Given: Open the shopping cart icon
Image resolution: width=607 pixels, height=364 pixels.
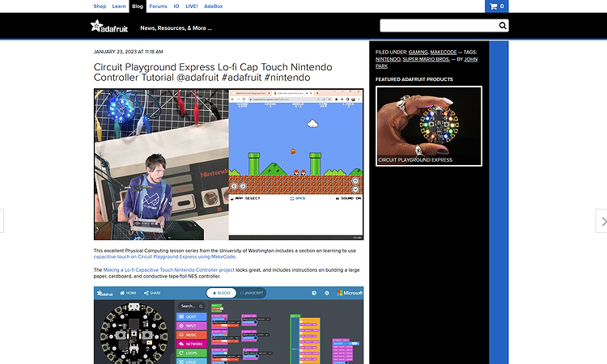Looking at the screenshot, I should [496, 6].
